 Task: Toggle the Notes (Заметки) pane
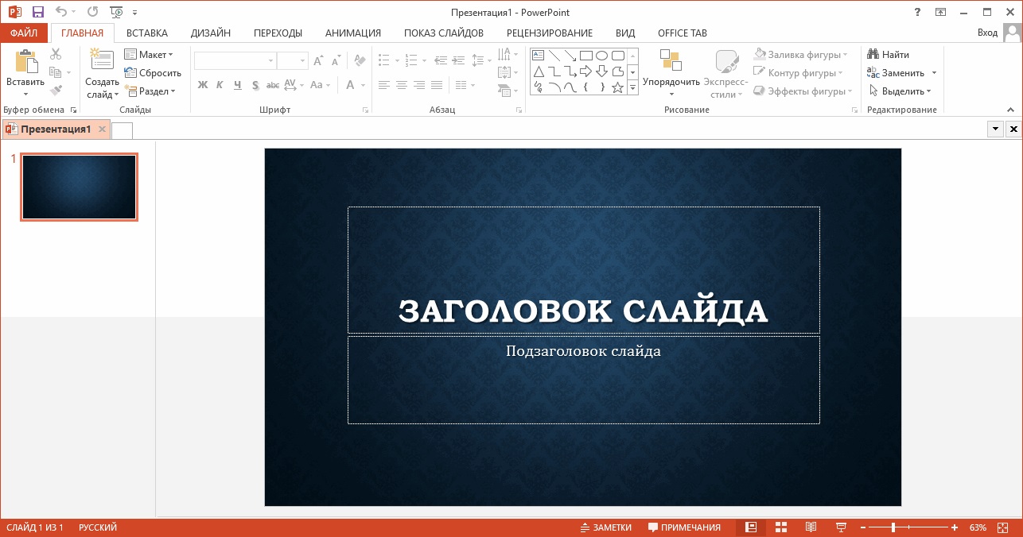coord(605,527)
